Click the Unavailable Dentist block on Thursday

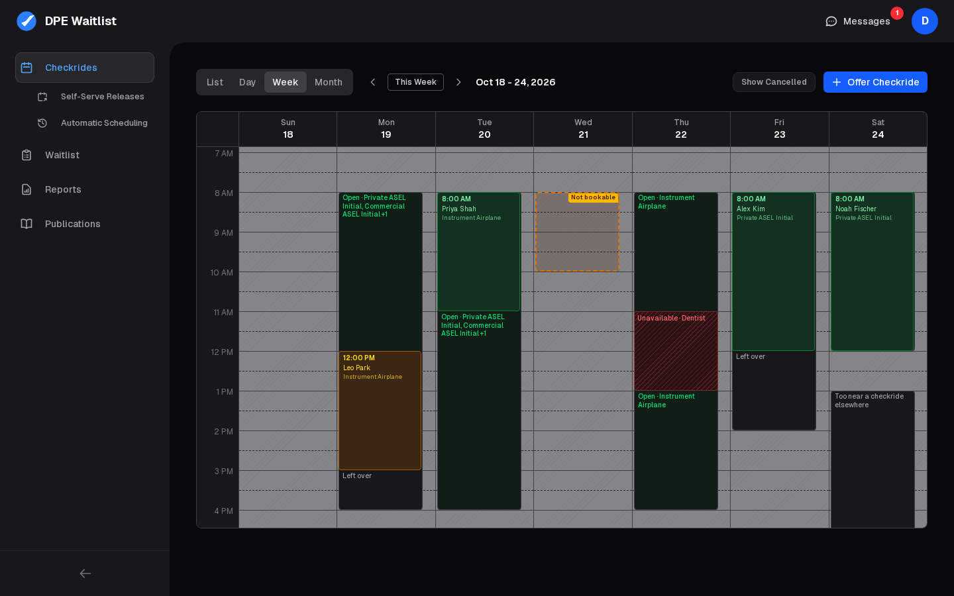coord(676,351)
